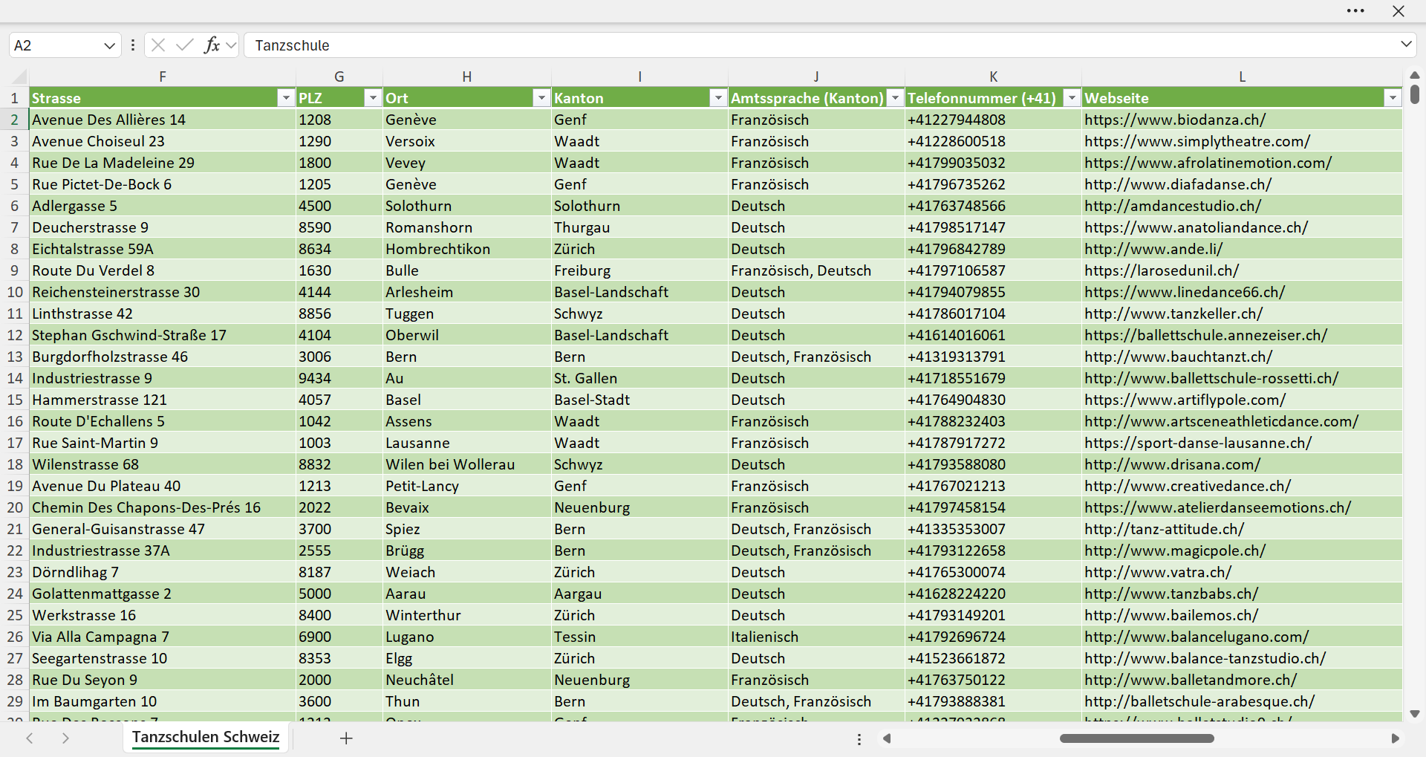Go to next sheet with right arrow
The height and width of the screenshot is (757, 1426).
[65, 738]
